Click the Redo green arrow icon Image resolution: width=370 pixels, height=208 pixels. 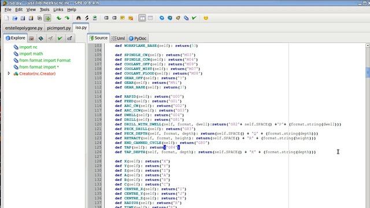pyautogui.click(x=67, y=18)
